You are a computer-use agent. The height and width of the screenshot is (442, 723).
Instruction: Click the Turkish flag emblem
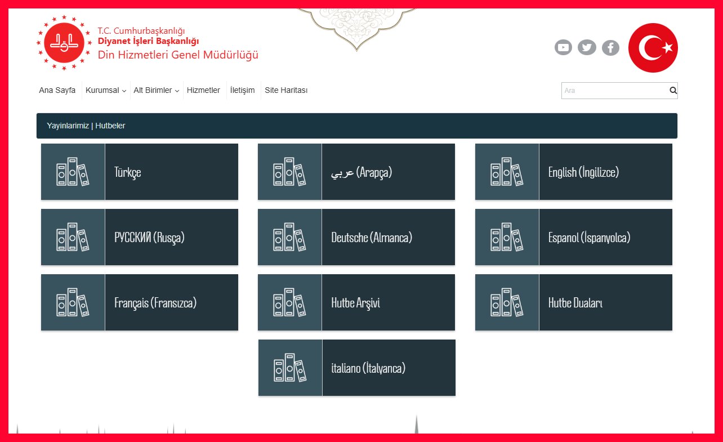(653, 48)
